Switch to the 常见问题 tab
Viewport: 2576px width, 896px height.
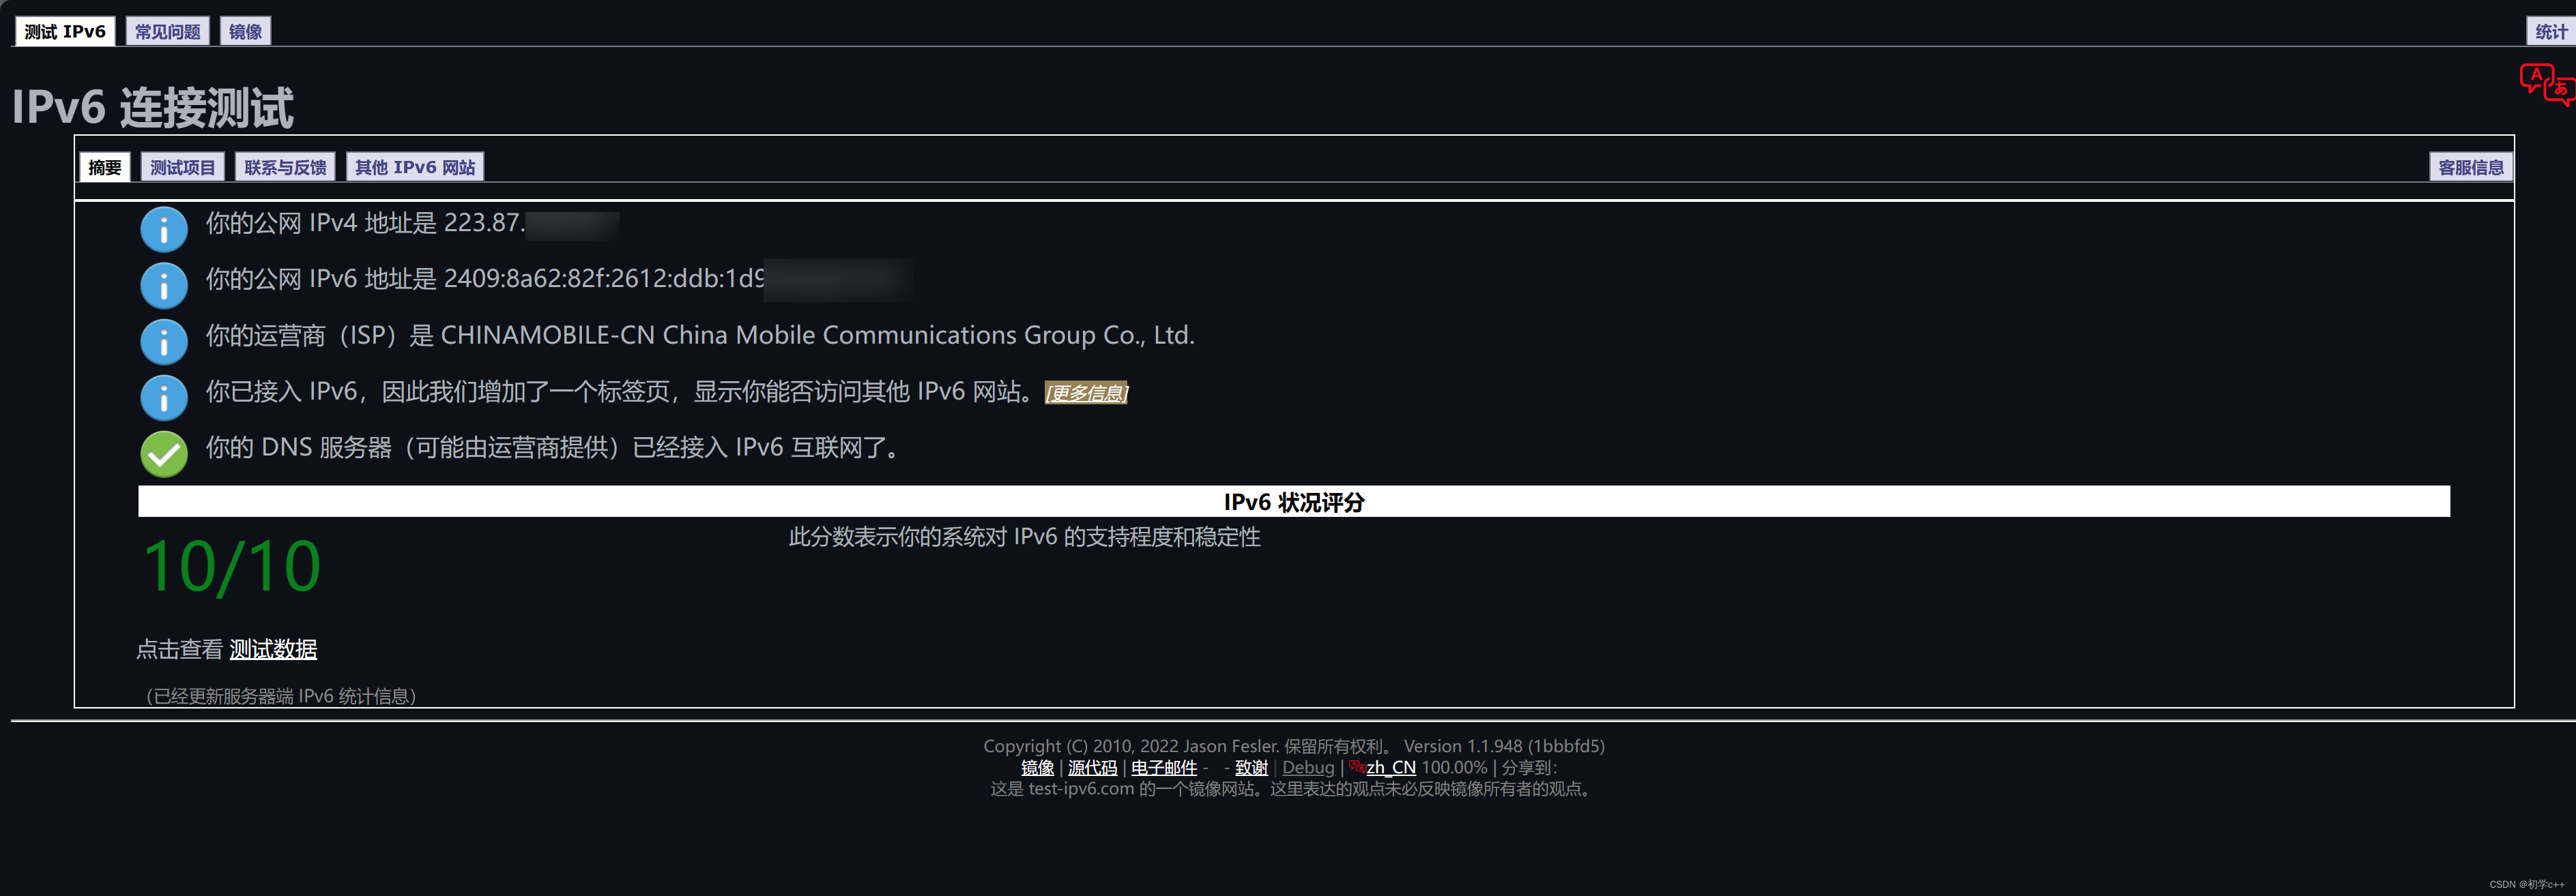(167, 31)
